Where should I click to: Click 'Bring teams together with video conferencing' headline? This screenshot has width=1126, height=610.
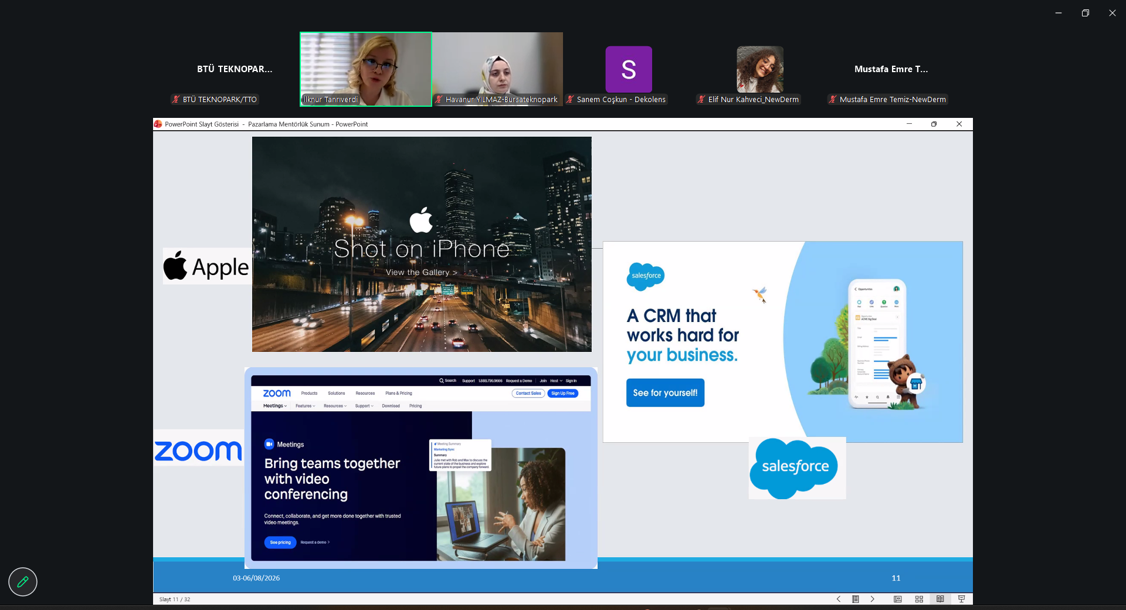click(x=332, y=479)
